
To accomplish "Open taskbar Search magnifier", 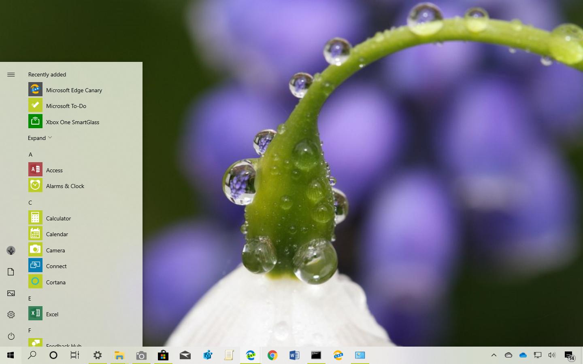I will coord(32,355).
